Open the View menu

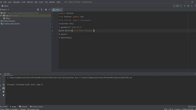pyautogui.click(x=10, y=2)
